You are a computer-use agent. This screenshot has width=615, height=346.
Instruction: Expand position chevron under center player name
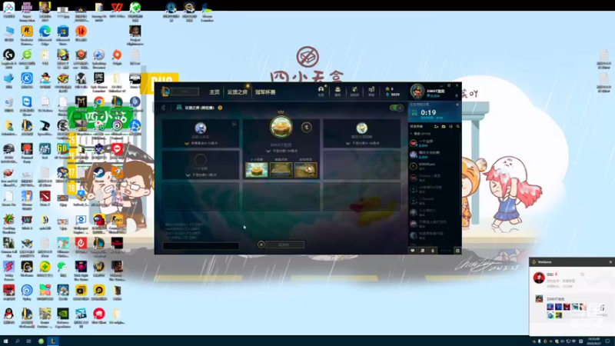point(268,151)
